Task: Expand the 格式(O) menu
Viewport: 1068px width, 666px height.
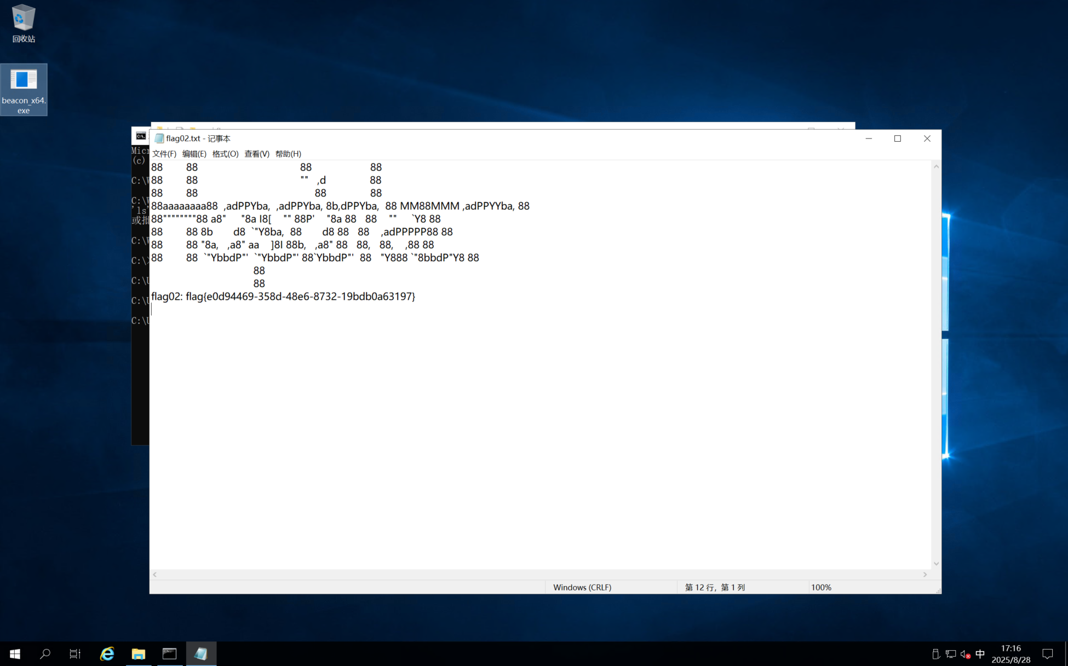Action: [x=225, y=154]
